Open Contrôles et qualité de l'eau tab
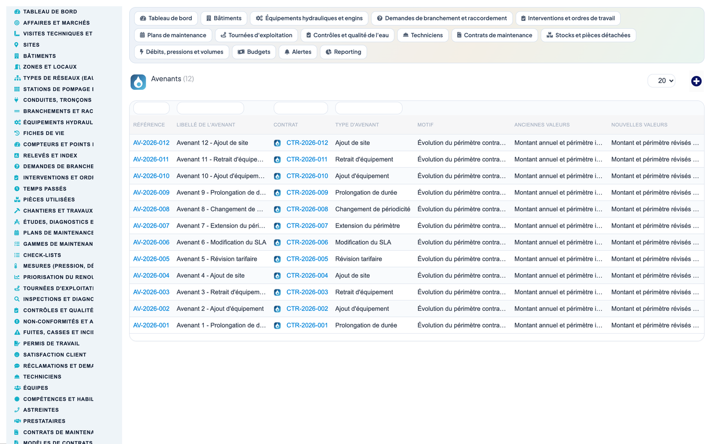Viewport: 718px width, 444px height. 348,35
